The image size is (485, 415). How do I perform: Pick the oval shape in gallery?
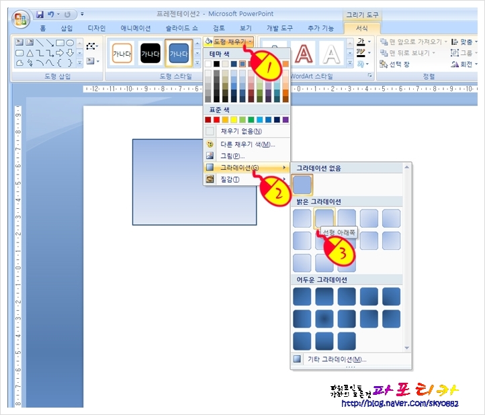point(71,43)
